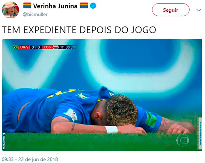205x163 pixels.
Task: Click the Brazil flag in the scoreboard
Action: click(x=16, y=47)
